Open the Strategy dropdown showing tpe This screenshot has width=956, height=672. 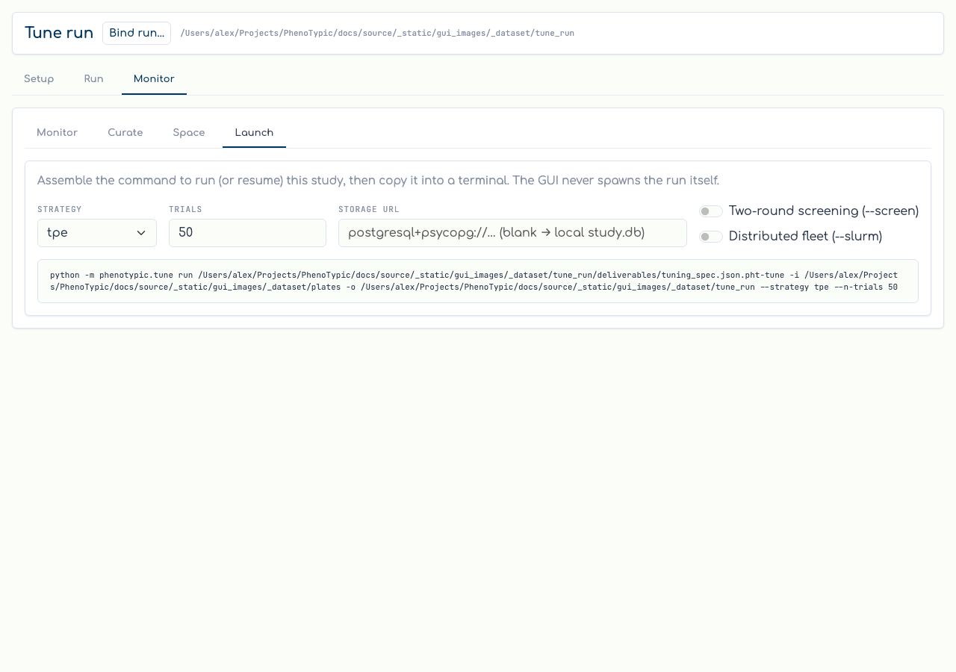(x=97, y=233)
